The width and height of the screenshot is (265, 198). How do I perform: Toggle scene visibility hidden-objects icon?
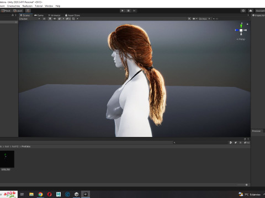[68, 19]
